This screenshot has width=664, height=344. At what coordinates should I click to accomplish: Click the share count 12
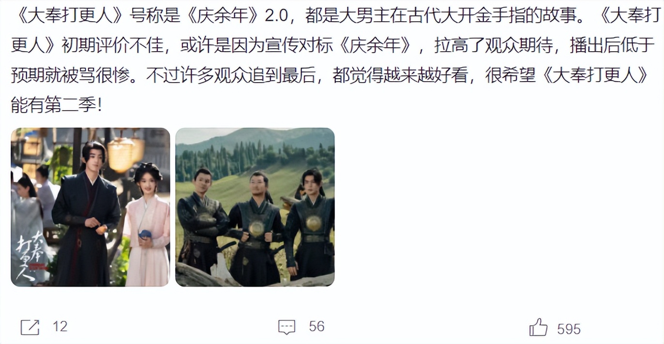60,327
